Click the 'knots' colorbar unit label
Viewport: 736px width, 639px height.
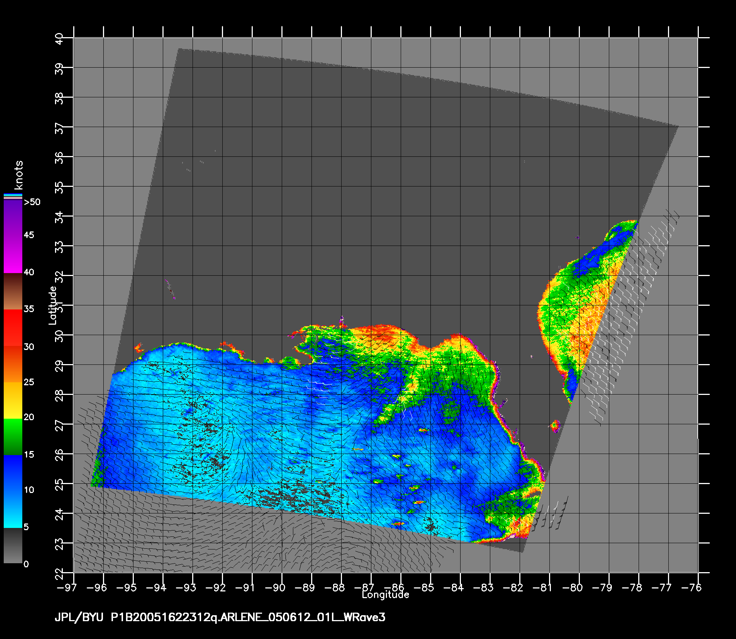point(18,175)
